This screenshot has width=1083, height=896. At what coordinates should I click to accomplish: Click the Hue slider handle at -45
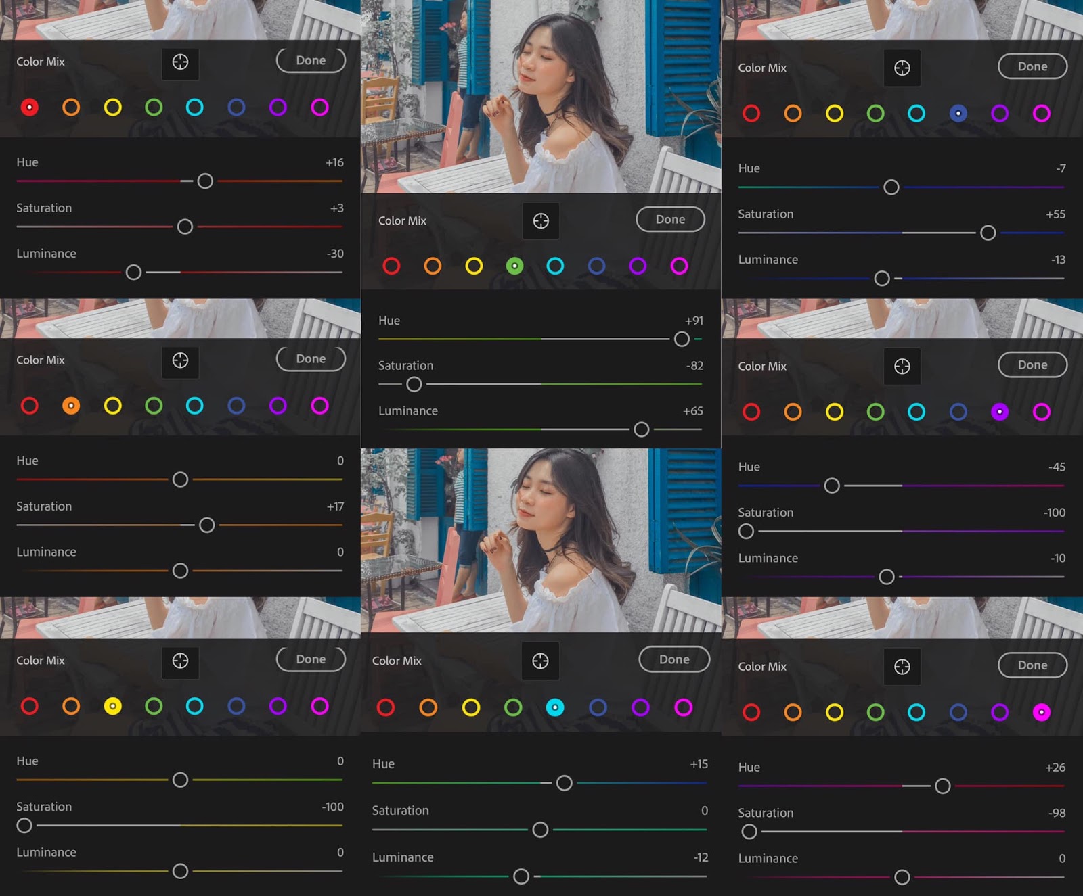(x=832, y=486)
